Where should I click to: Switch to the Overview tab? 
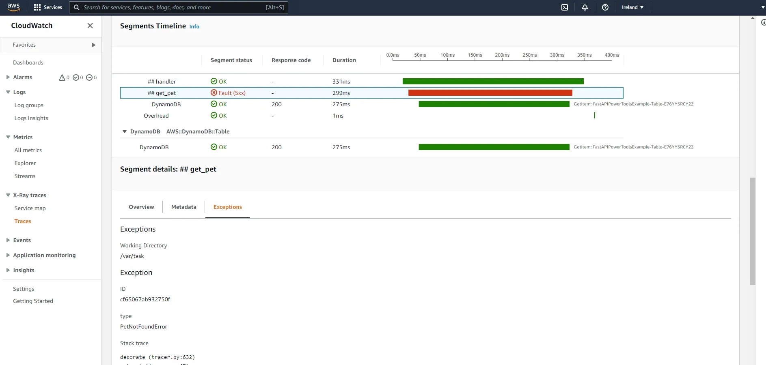[141, 207]
